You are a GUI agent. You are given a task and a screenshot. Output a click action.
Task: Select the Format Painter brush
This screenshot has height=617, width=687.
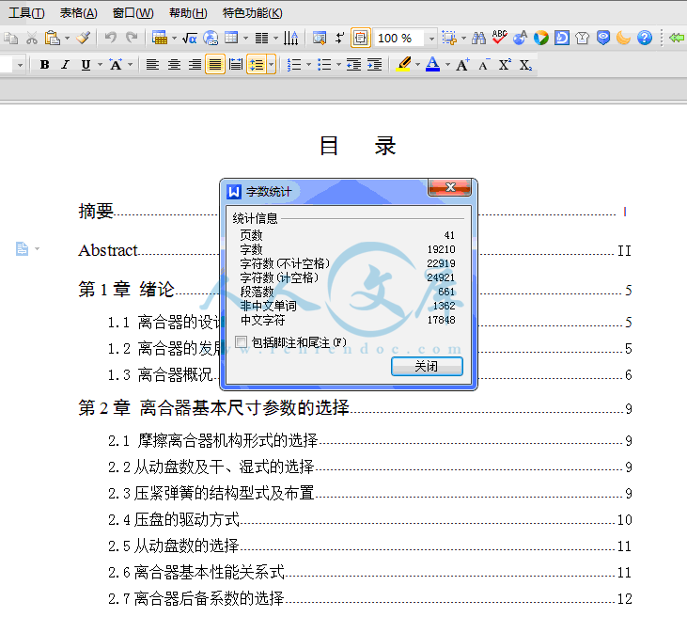point(83,39)
